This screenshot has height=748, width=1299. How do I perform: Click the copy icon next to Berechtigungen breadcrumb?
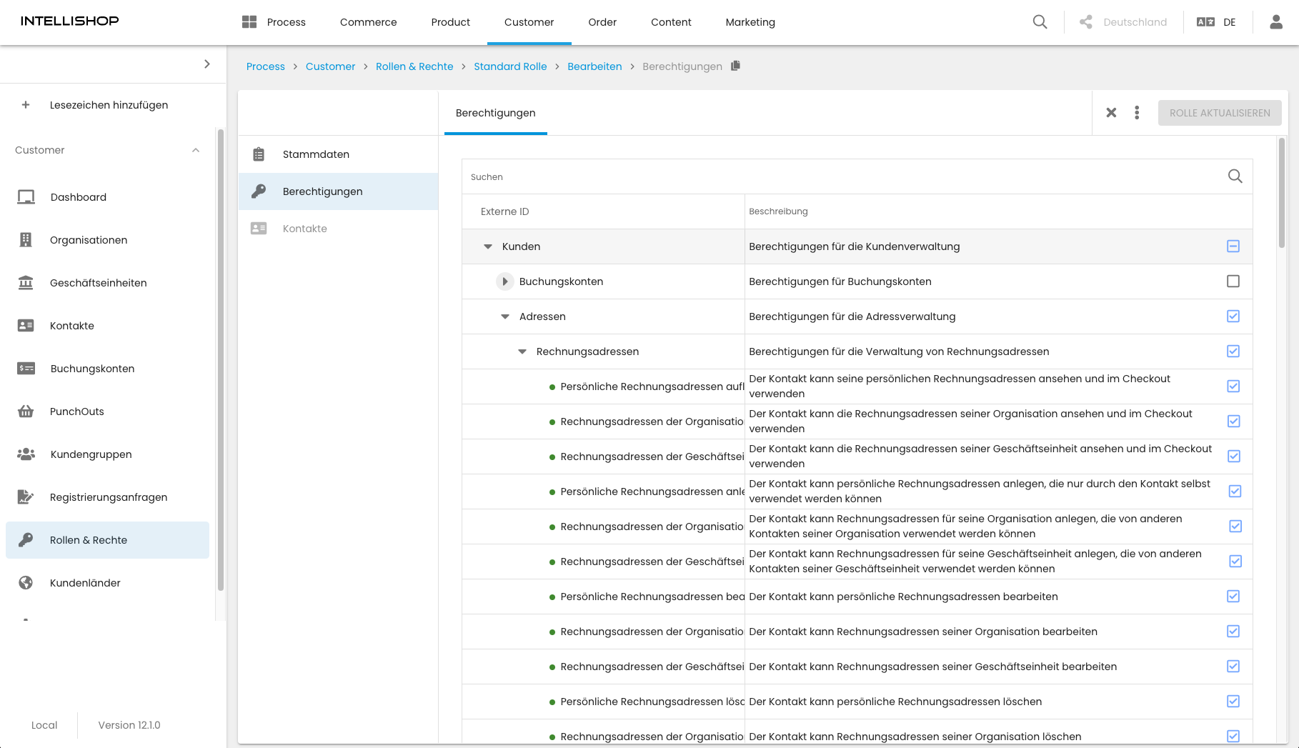point(735,66)
